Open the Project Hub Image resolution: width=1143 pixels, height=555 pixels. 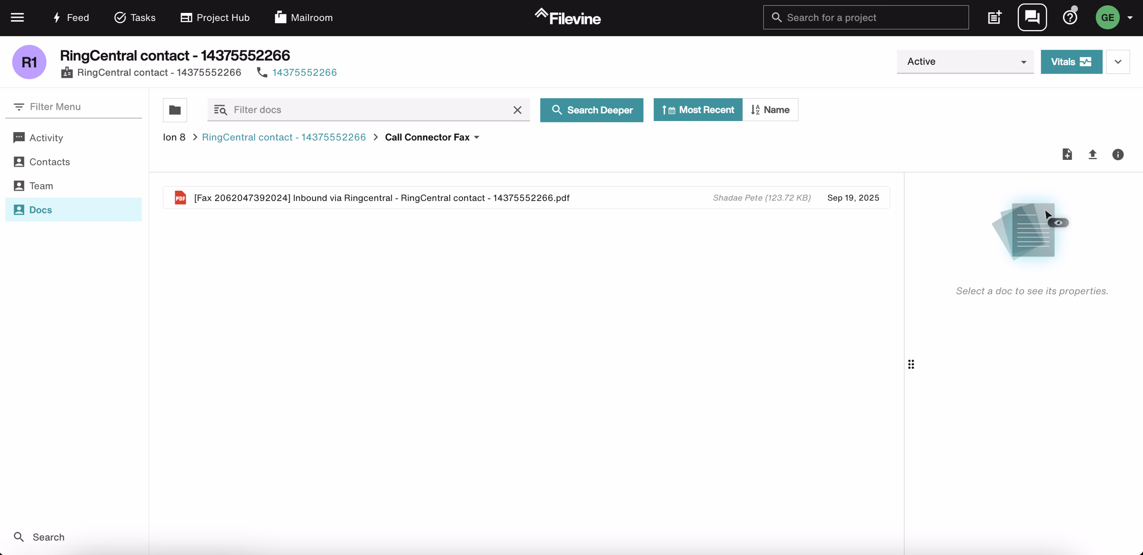tap(215, 17)
